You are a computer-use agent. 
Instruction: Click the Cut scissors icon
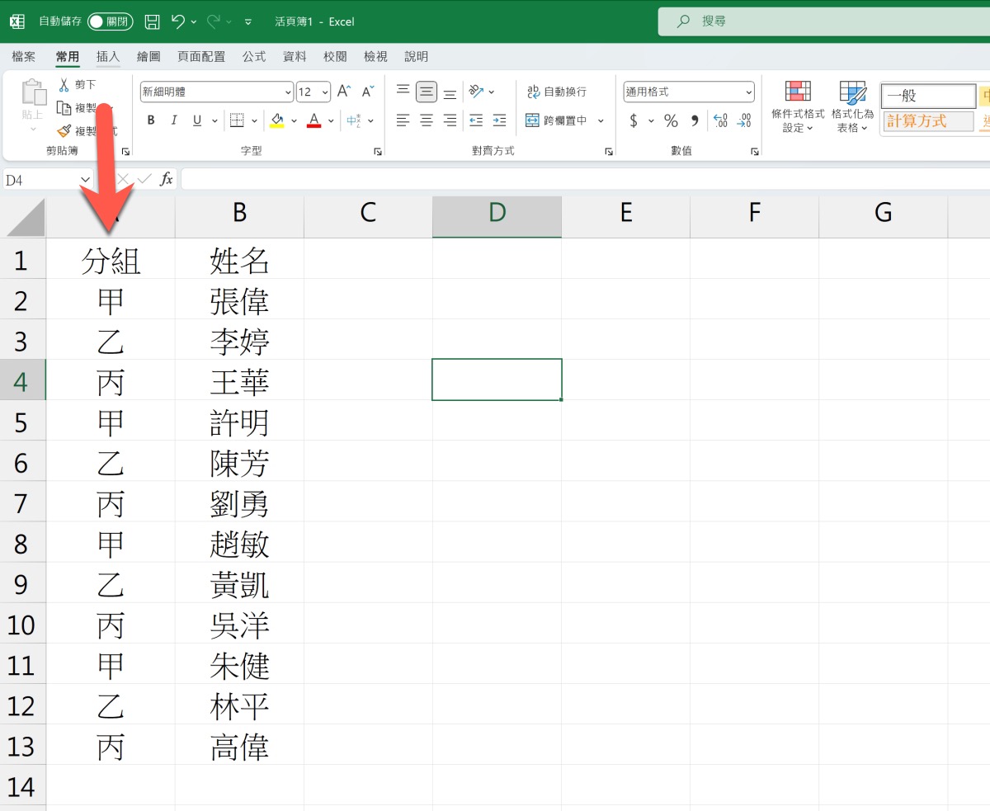tap(64, 84)
